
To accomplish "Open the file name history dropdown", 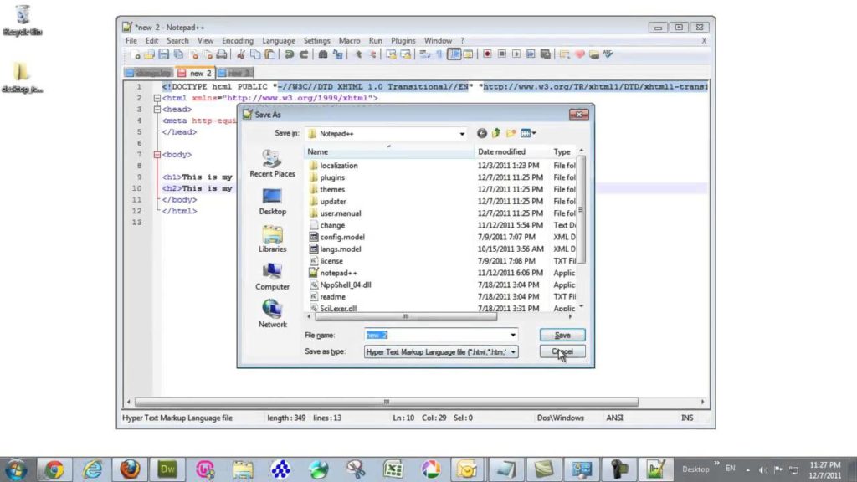I will 512,335.
